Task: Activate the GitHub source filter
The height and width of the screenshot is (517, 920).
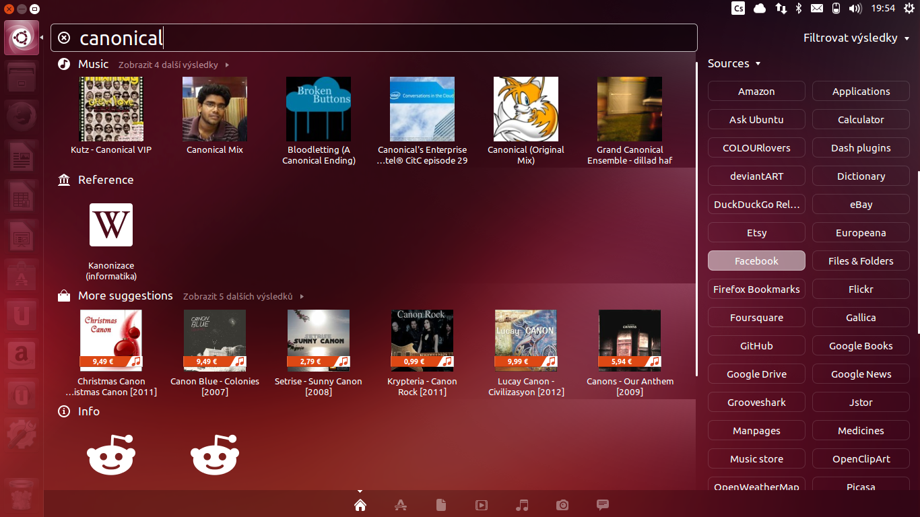Action: point(756,345)
